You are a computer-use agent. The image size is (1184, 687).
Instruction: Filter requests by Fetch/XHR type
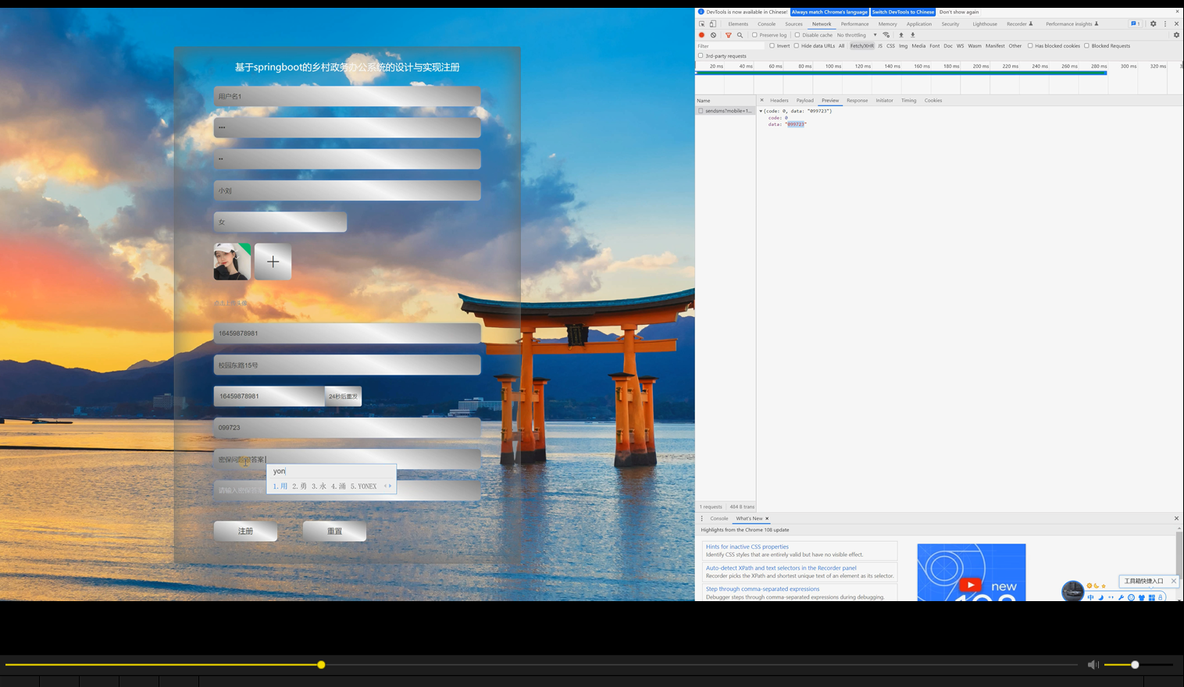[862, 45]
